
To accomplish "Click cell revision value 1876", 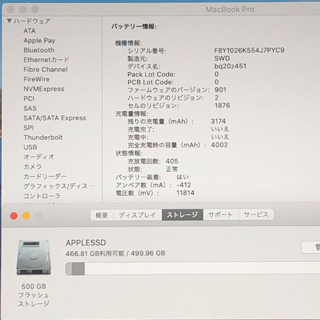I will coord(222,106).
